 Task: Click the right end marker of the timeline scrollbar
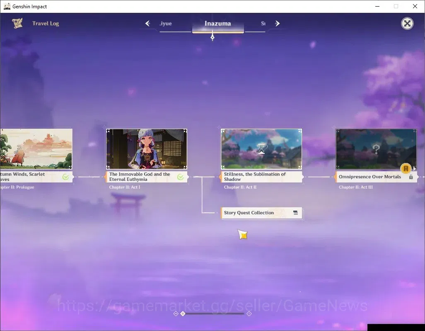pos(249,313)
